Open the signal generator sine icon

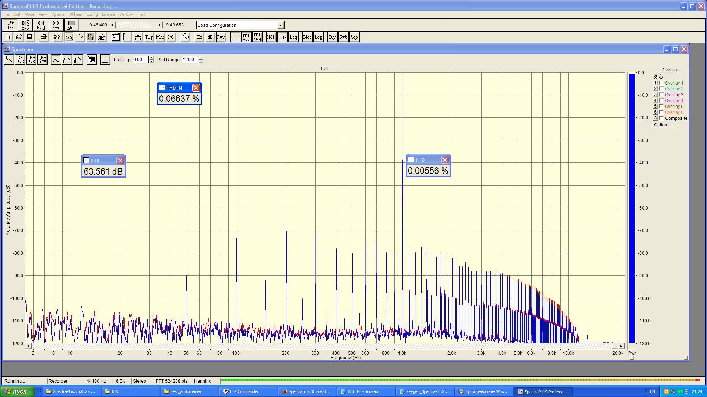[185, 37]
